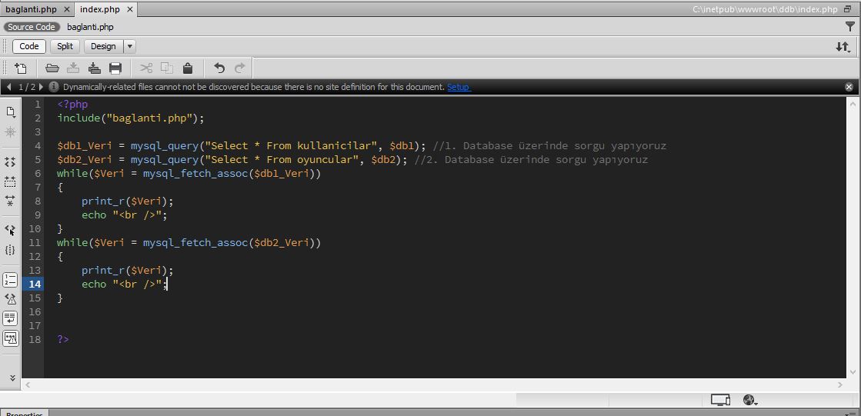Click the Show Code Navigator wheel icon
Screen dimensions: 861x416
pos(11,132)
